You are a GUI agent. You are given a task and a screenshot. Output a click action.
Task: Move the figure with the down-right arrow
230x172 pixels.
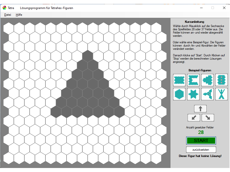point(208,118)
